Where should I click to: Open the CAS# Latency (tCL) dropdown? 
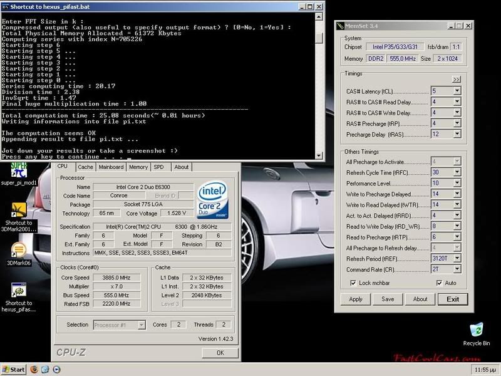[x=457, y=91]
